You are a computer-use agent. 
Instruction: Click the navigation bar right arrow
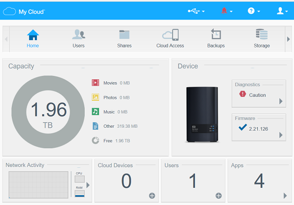tap(289, 39)
